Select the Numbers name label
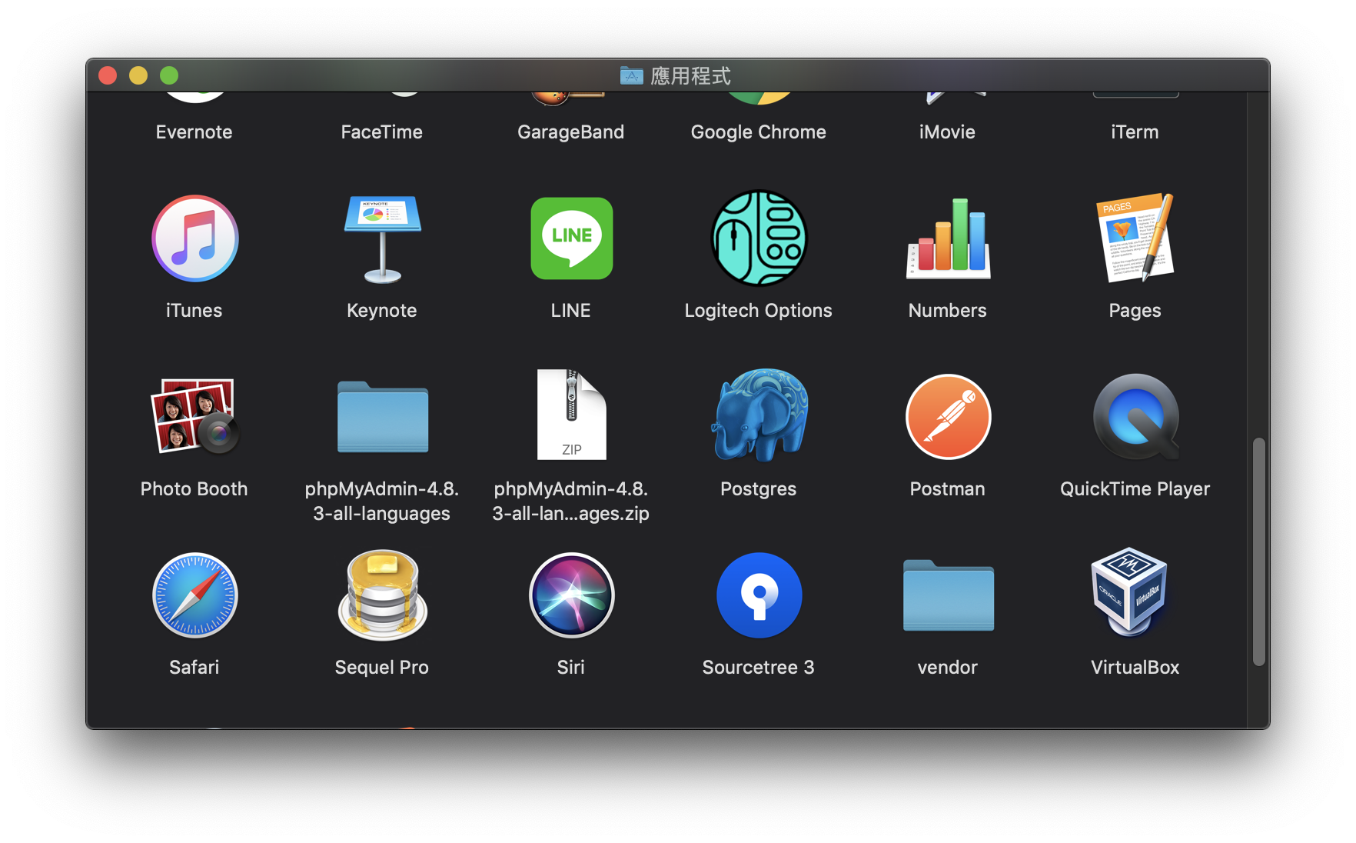 click(948, 311)
